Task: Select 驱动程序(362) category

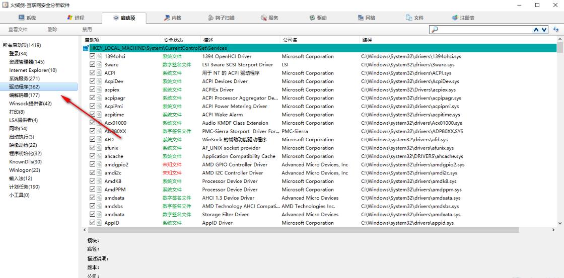Action: pyautogui.click(x=25, y=86)
